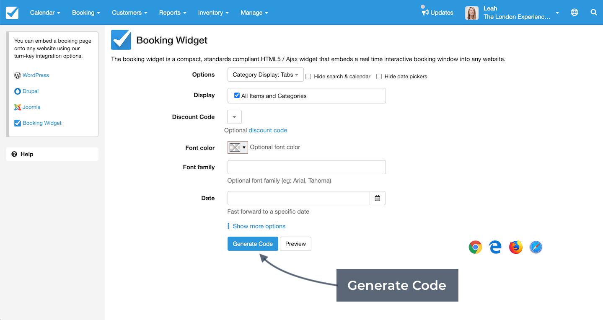
Task: Click the Help question mark icon
Action: point(14,154)
